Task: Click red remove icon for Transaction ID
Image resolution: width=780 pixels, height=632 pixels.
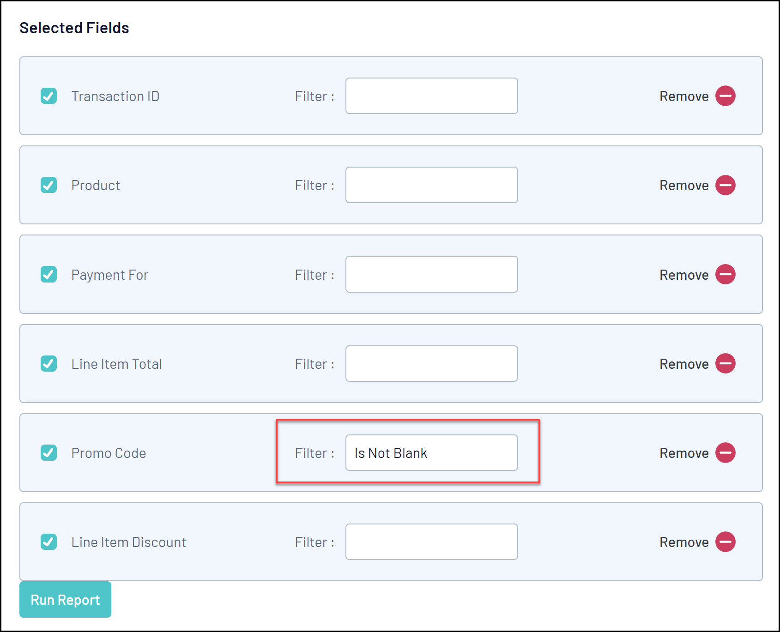Action: click(725, 96)
